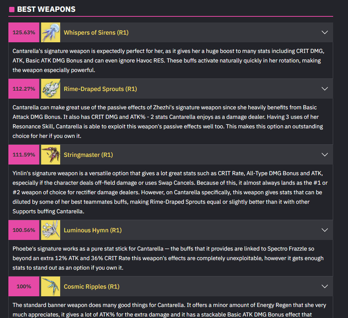Click the Stringmaster weapon icon

click(51, 155)
